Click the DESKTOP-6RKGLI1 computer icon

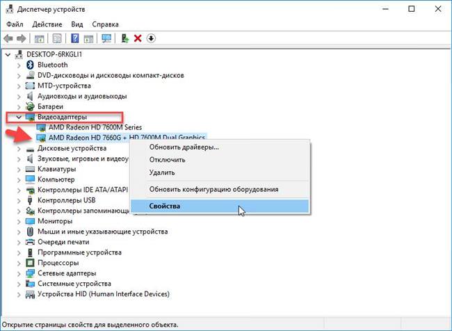(x=19, y=54)
